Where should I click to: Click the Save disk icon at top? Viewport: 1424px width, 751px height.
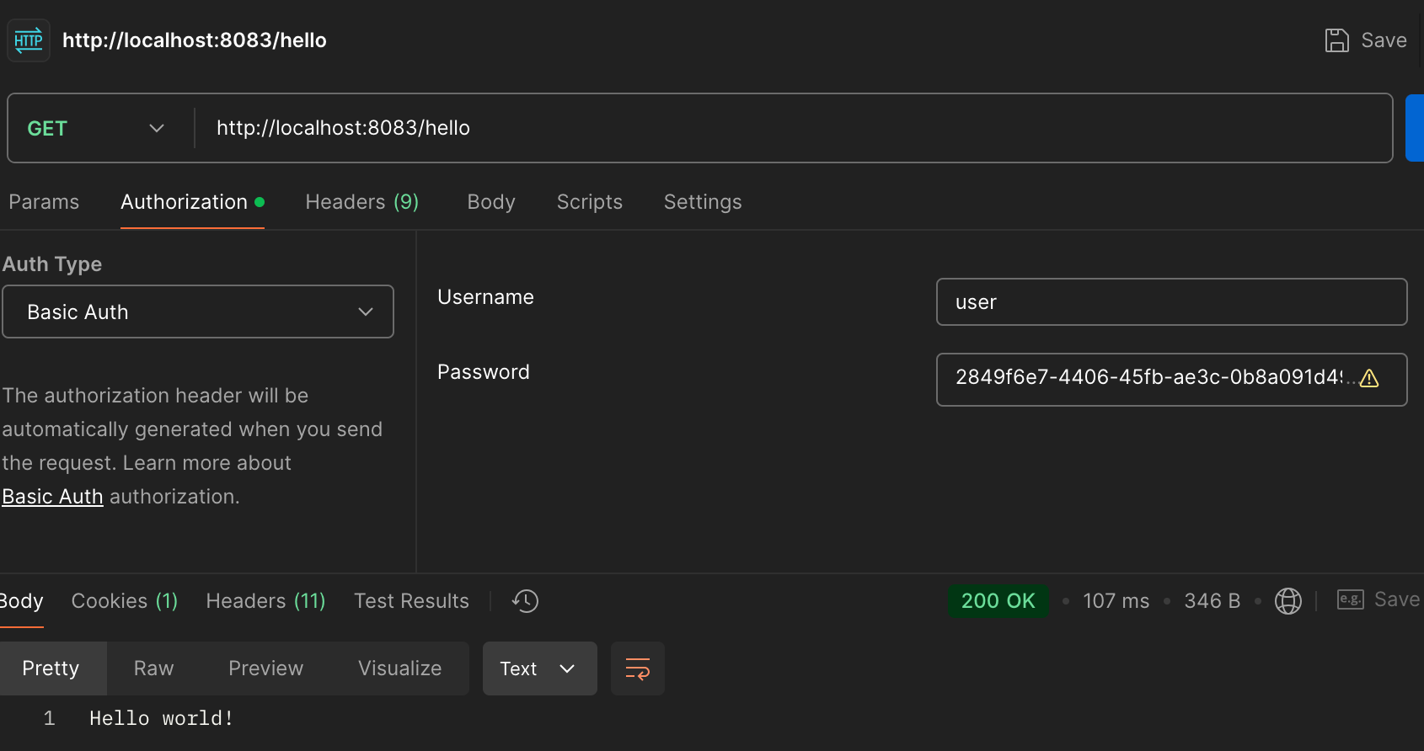1336,40
